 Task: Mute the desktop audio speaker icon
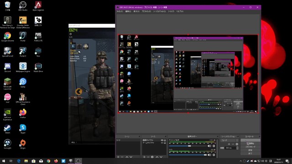(x=209, y=146)
